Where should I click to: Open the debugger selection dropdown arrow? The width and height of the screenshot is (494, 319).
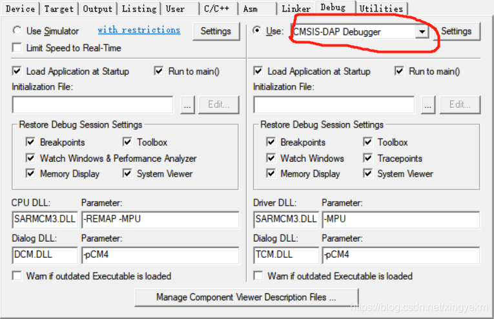(x=422, y=32)
